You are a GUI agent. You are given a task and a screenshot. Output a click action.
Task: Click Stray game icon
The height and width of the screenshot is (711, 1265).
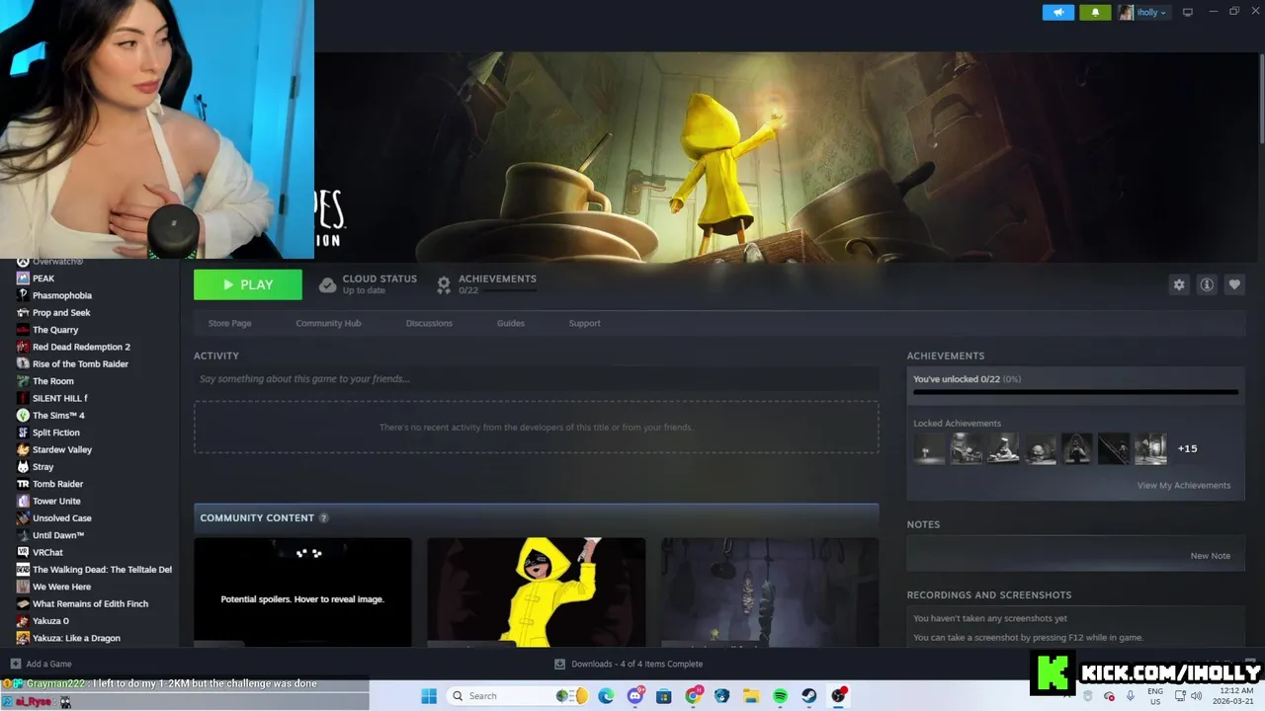point(23,467)
